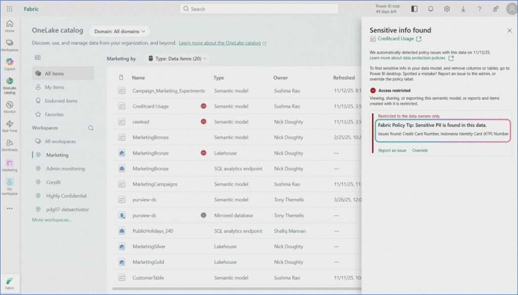Expand the Domain: All domains dropdown
518x295 pixels.
[119, 31]
